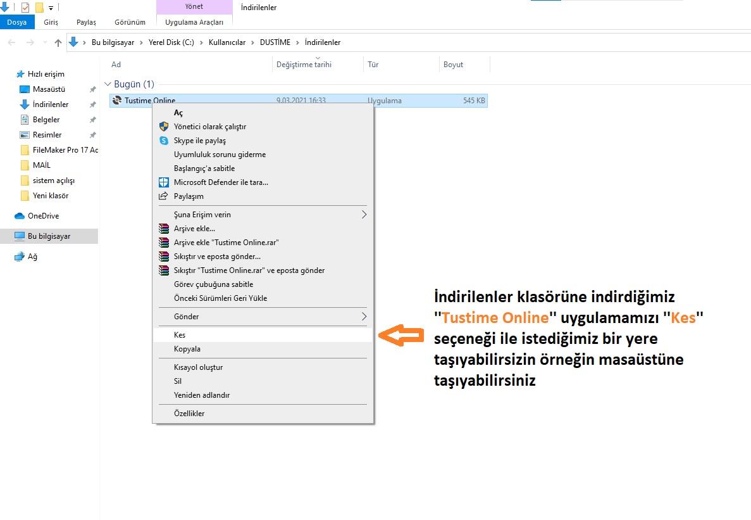Screen dimensions: 751x520
Task: Collapse the Bugün (1) group
Action: pos(108,84)
